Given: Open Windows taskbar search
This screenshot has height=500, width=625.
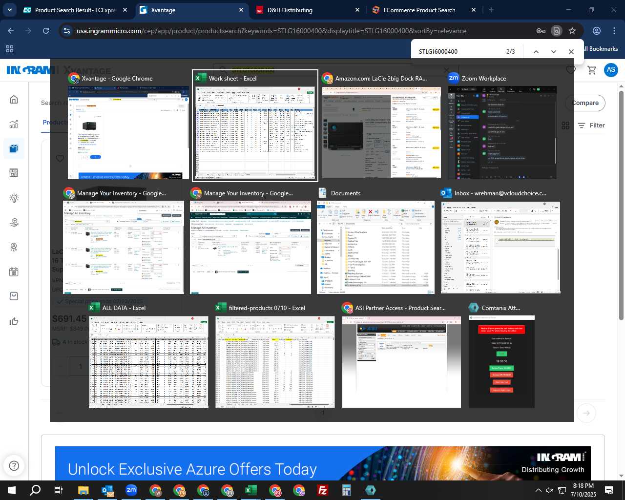Looking at the screenshot, I should tap(35, 490).
